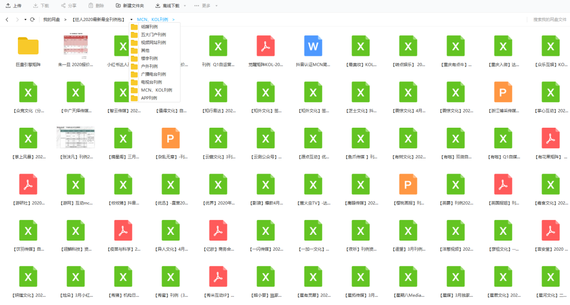570x305 pixels.
Task: Click the file name 【知行易达】202...
Action: click(x=218, y=111)
